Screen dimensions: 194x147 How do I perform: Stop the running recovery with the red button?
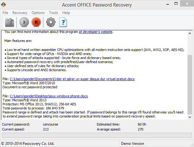[36, 22]
